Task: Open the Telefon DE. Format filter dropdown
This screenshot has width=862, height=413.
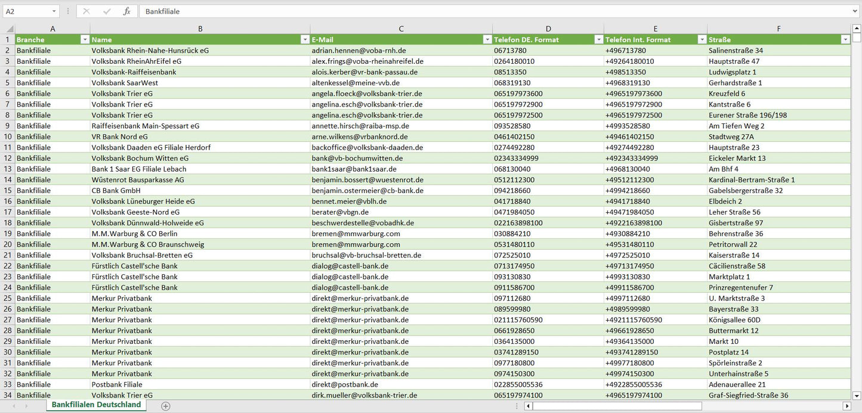Action: [598, 39]
